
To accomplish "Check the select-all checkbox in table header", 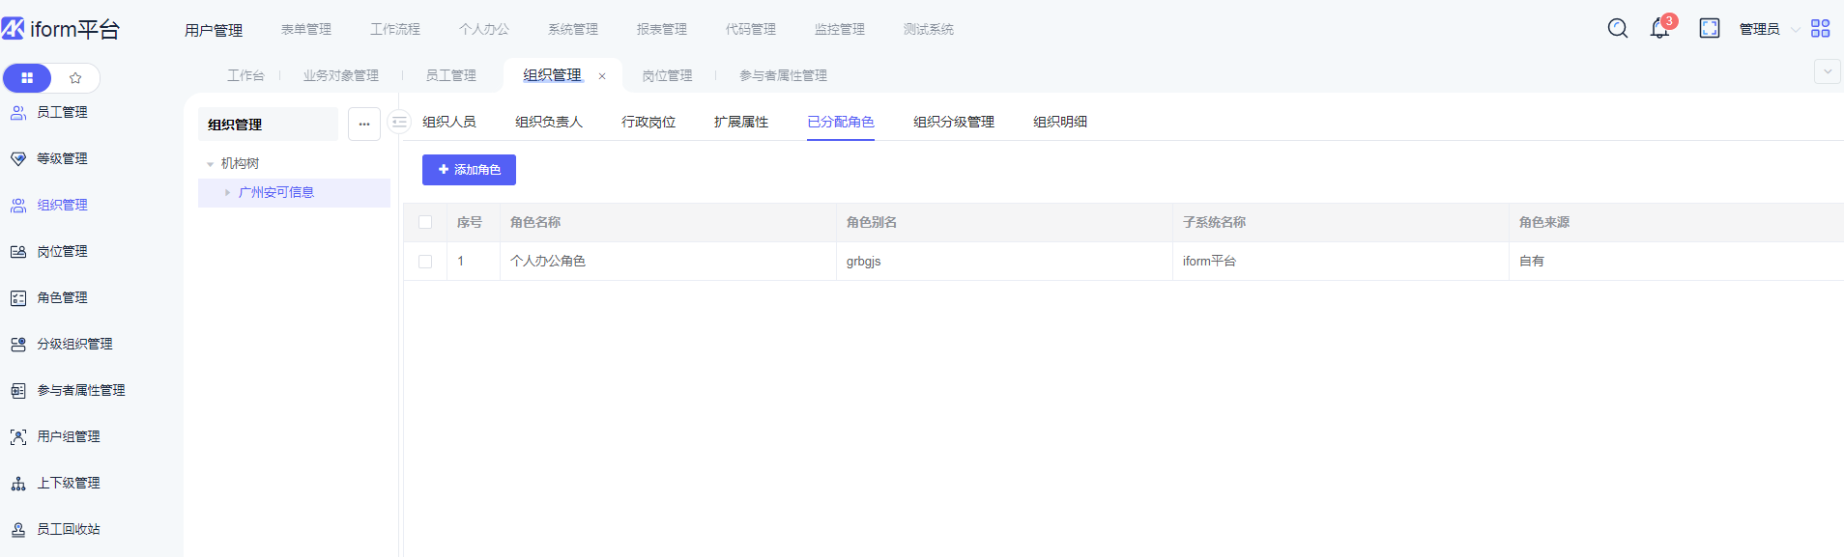I will click(x=425, y=223).
